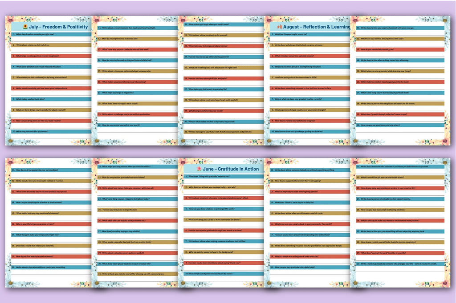
Task: Click prompt "What does 'paying it forward' look like in your life?"
Action: point(400,253)
